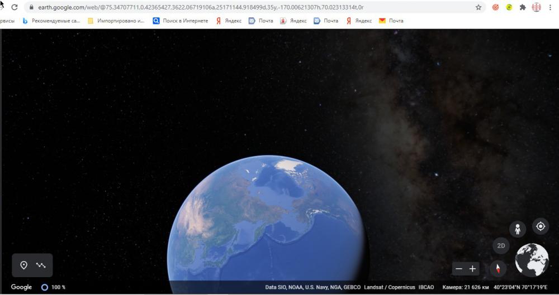Zoom in with the plus button

coord(473,269)
